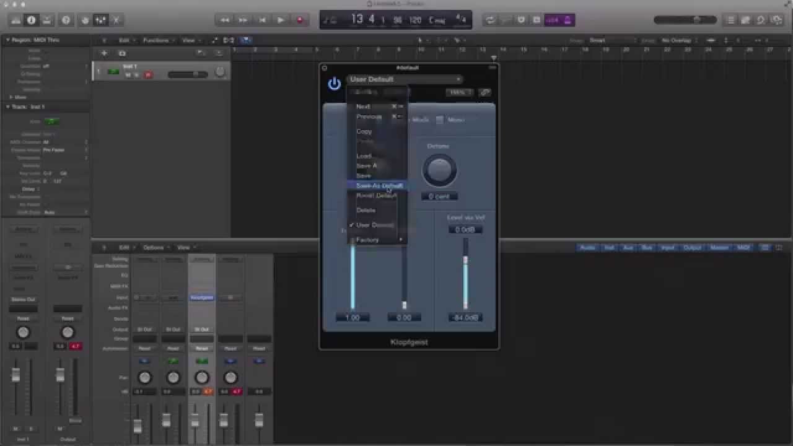Open the Loop Browser icon

pyautogui.click(x=760, y=20)
